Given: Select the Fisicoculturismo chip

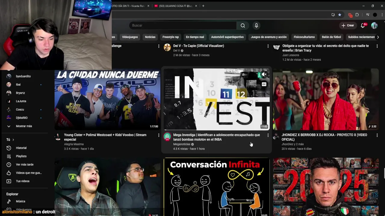Looking at the screenshot, I should pyautogui.click(x=304, y=37).
